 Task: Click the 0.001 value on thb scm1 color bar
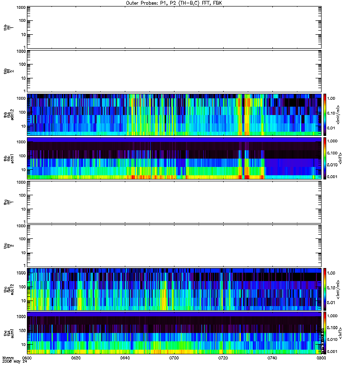(x=332, y=177)
